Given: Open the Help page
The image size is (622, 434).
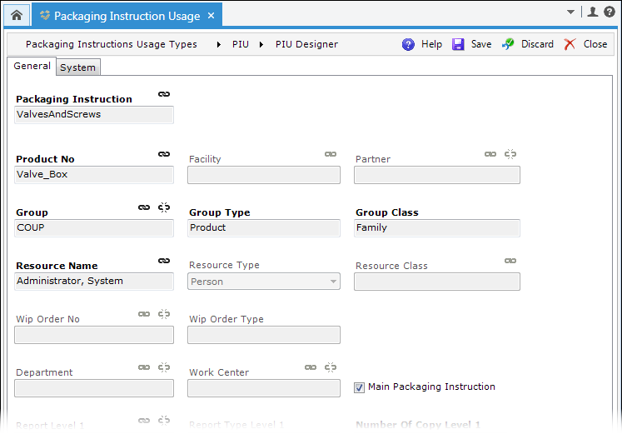Looking at the screenshot, I should 422,44.
